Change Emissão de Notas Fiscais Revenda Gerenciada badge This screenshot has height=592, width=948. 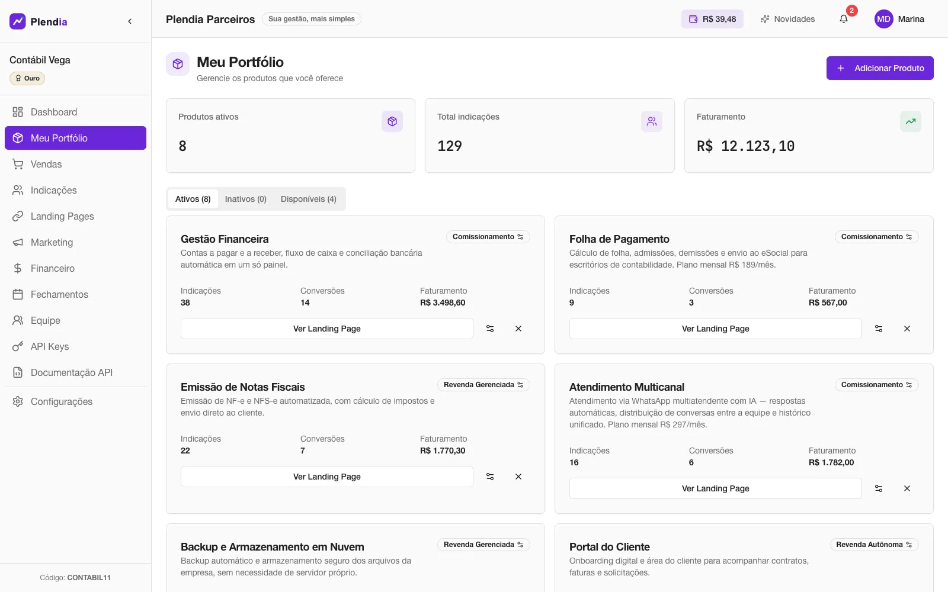(483, 385)
